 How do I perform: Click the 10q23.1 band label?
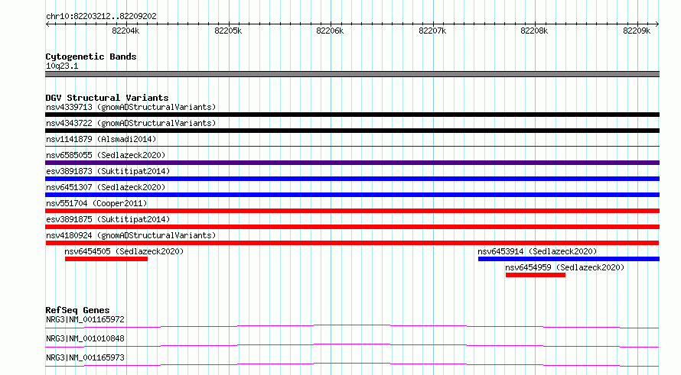click(x=62, y=66)
